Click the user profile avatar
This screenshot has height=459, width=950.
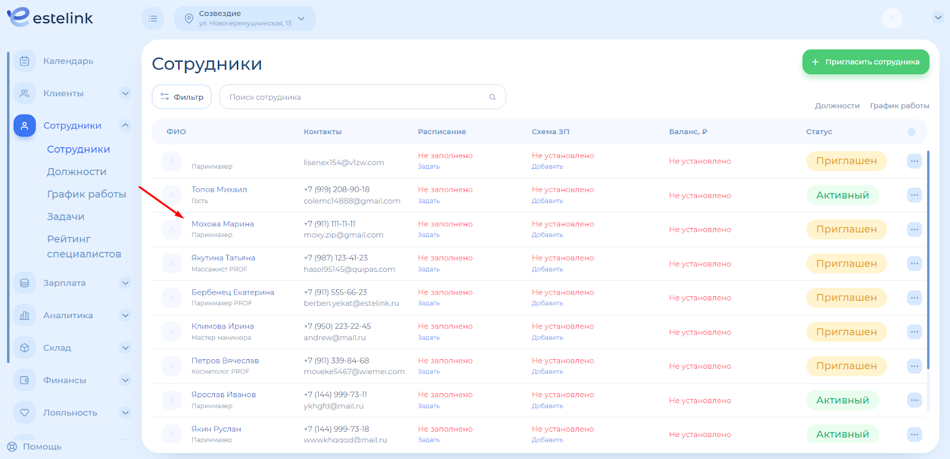tap(892, 18)
